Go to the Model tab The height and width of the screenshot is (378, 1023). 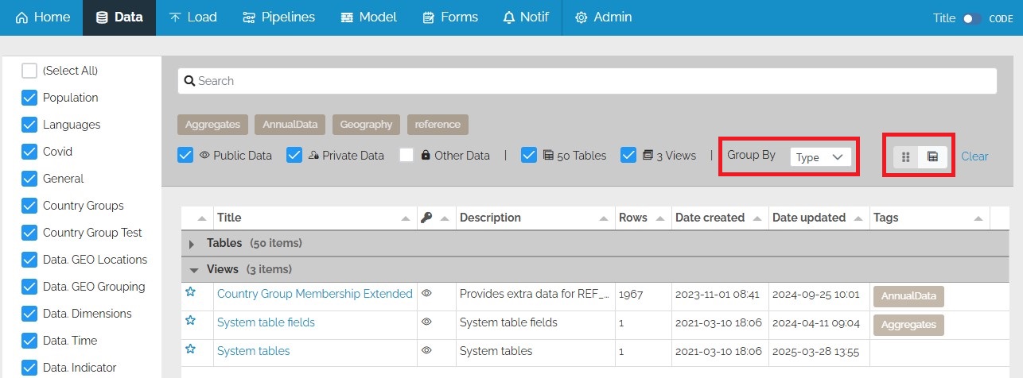pyautogui.click(x=368, y=17)
